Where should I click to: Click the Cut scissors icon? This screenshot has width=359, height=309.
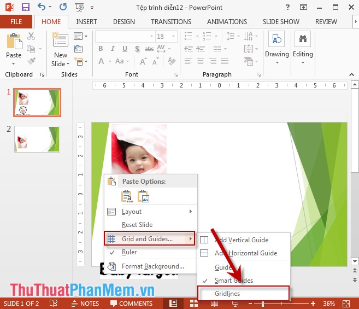[31, 36]
